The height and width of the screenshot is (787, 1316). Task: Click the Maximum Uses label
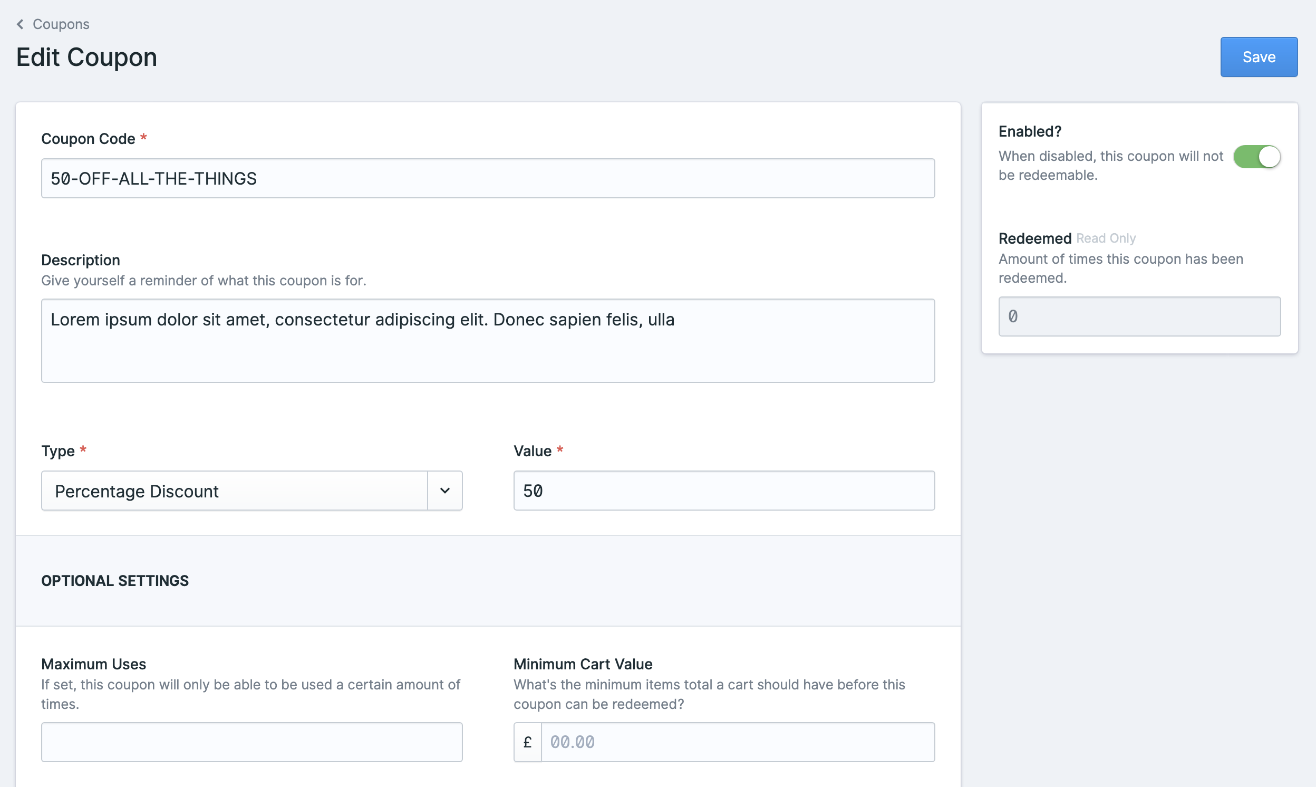[x=94, y=664]
